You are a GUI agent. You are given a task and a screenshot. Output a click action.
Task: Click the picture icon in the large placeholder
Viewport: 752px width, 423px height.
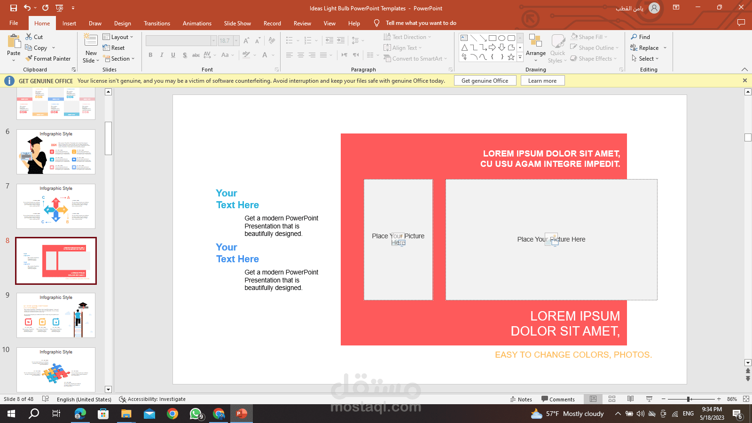tap(551, 239)
